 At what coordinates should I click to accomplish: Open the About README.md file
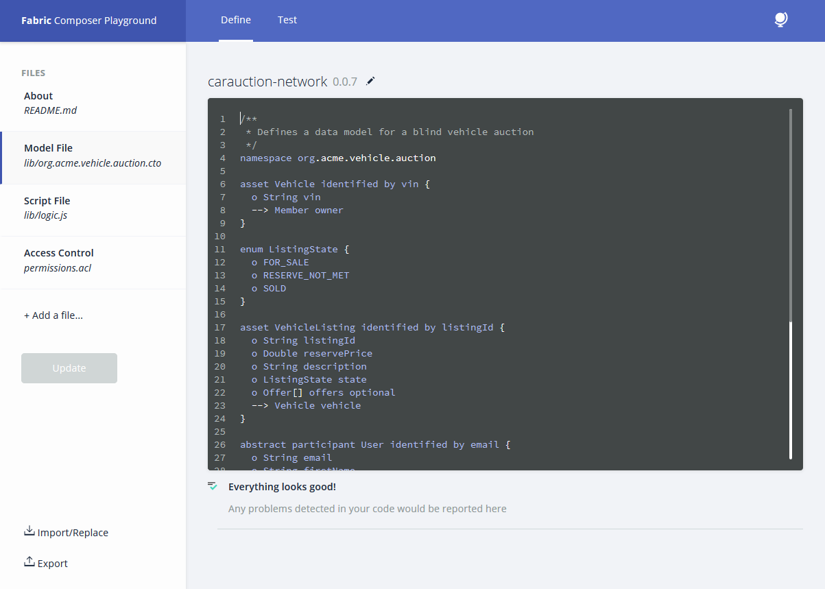(93, 103)
